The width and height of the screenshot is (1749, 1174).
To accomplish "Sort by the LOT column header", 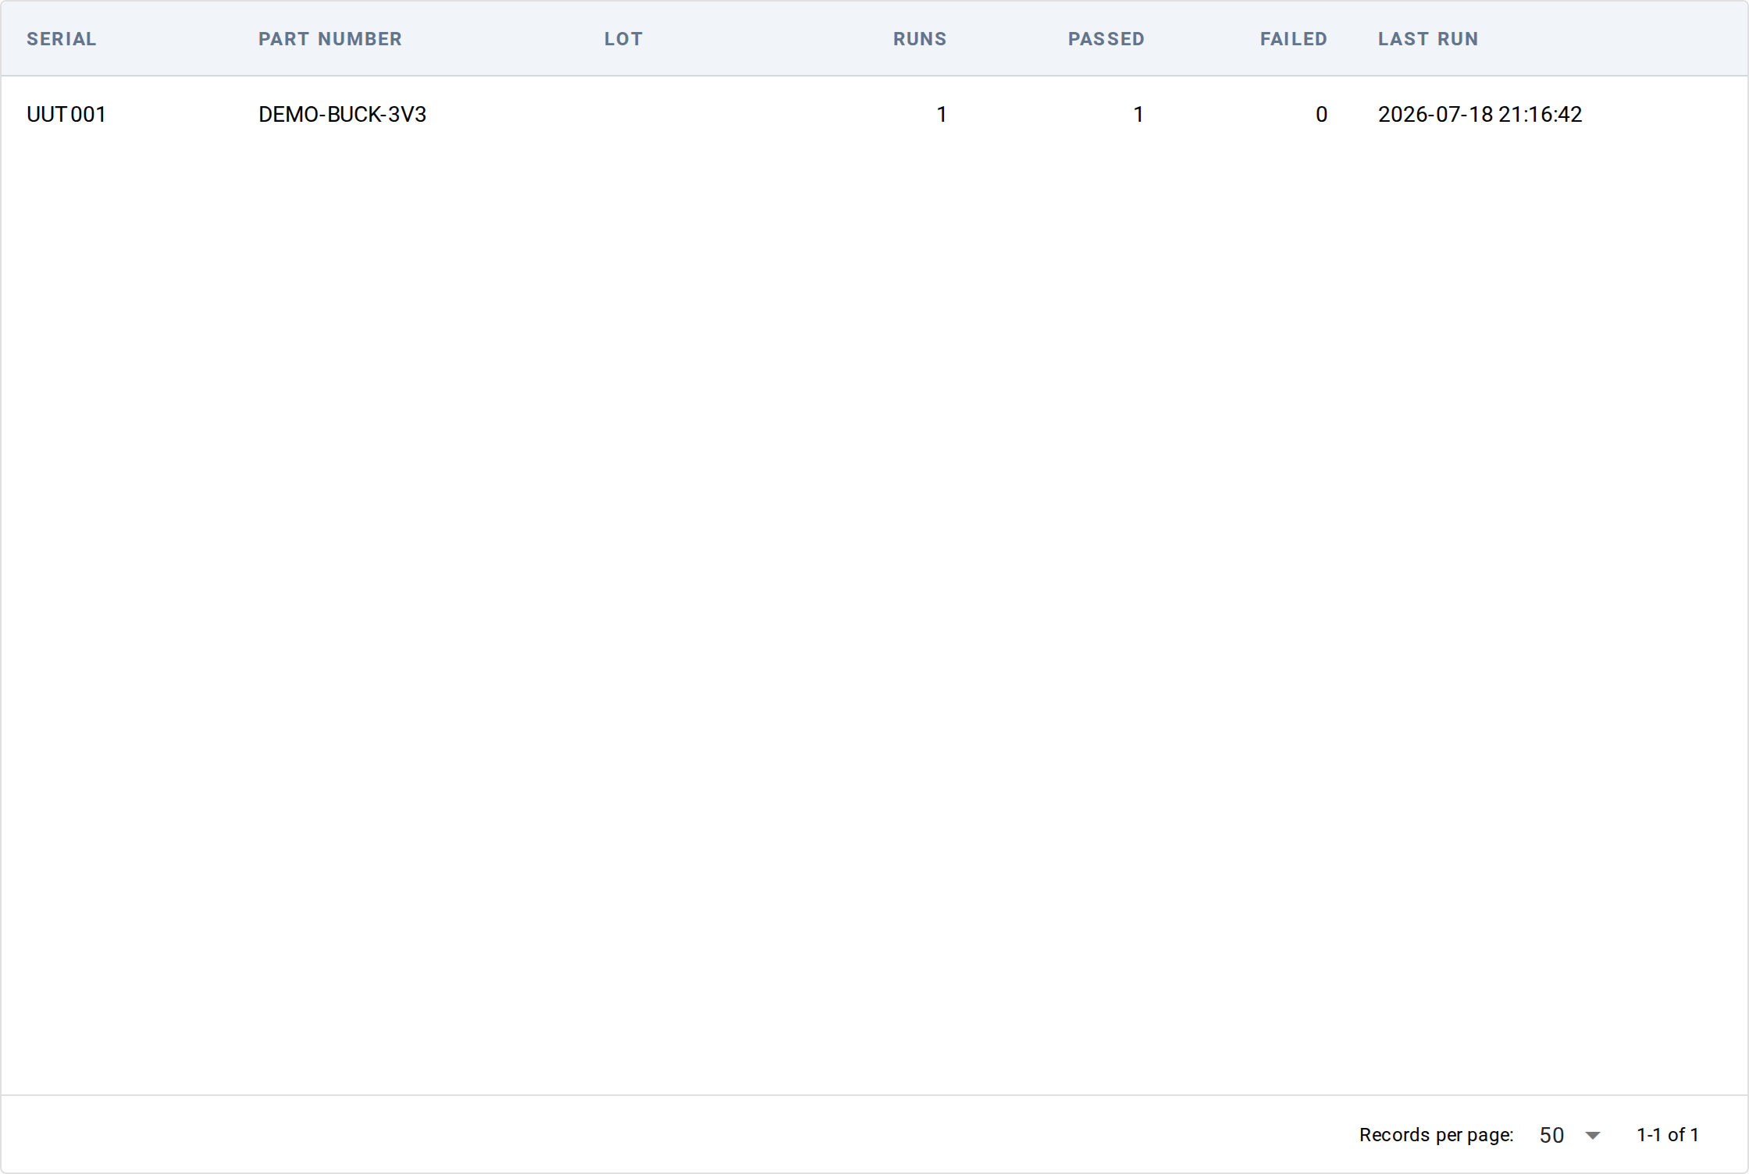I will click(x=624, y=39).
